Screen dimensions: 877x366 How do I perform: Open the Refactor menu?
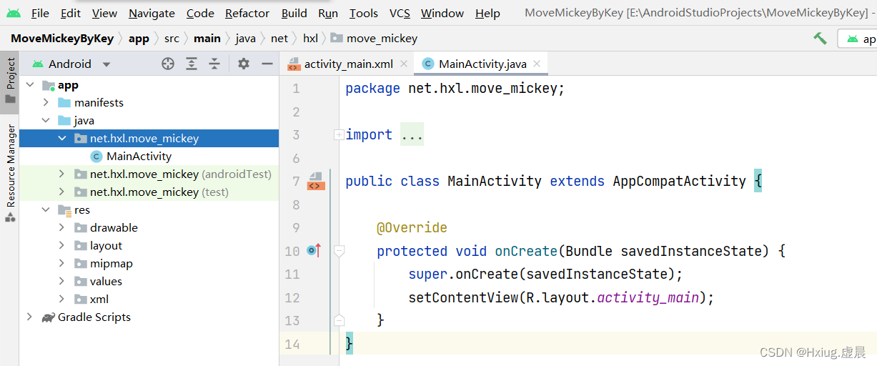pos(247,13)
